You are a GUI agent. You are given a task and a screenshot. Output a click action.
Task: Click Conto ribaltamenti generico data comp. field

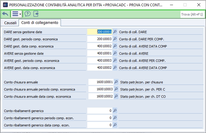pos(100,125)
